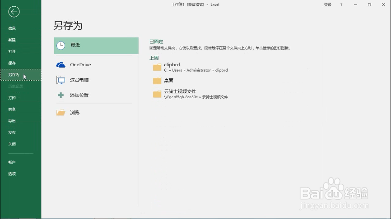Open the 云骑士视频文件 folder name
The width and height of the screenshot is (391, 219).
[180, 91]
